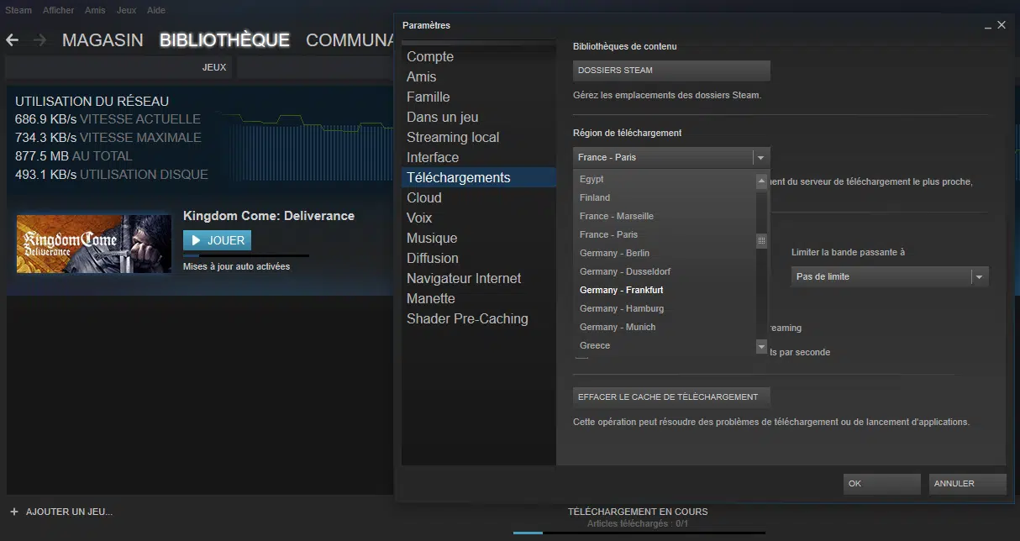Open the Pas de limite bandwidth dropdown
1020x541 pixels.
click(x=890, y=276)
